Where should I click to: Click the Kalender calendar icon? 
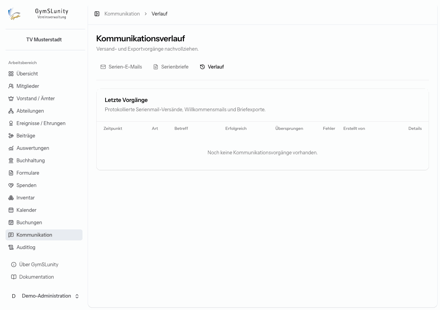[x=11, y=210]
